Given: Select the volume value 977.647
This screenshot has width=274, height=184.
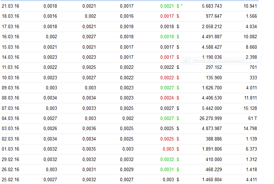Looking at the screenshot, I should (214, 16).
